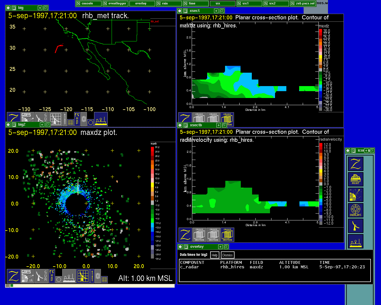Click the PRINT icon in icon panel
381x305 pixels.
click(356, 179)
